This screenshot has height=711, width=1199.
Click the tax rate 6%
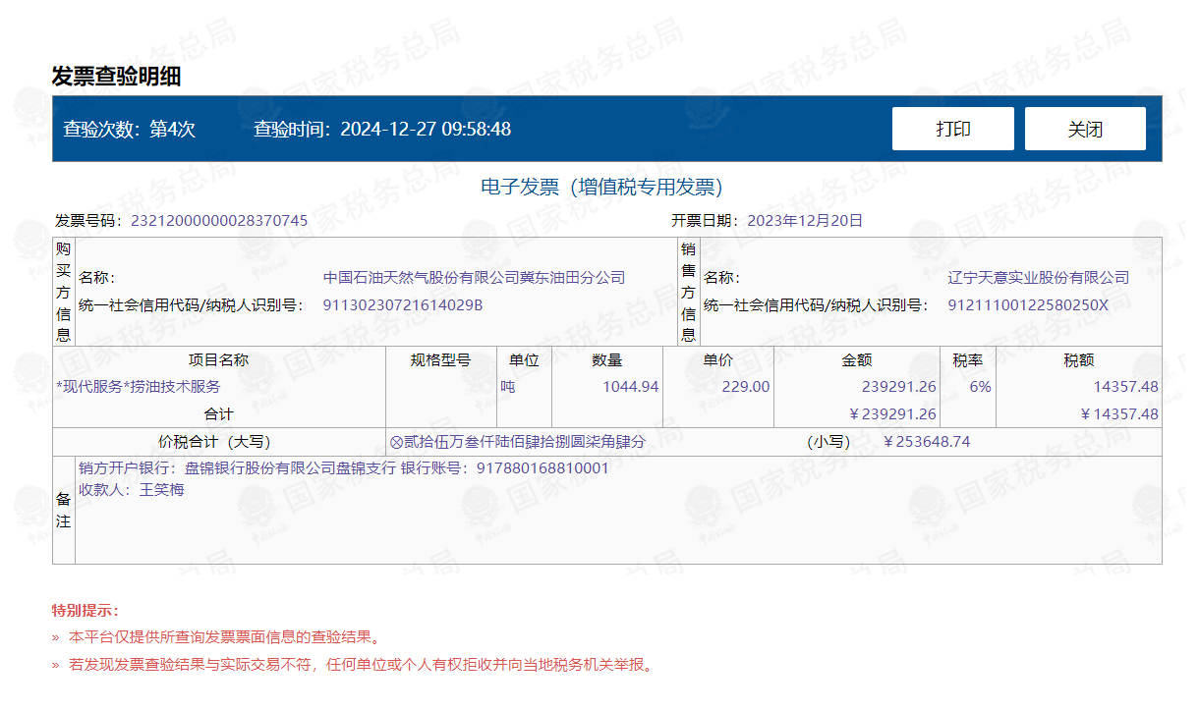(980, 387)
